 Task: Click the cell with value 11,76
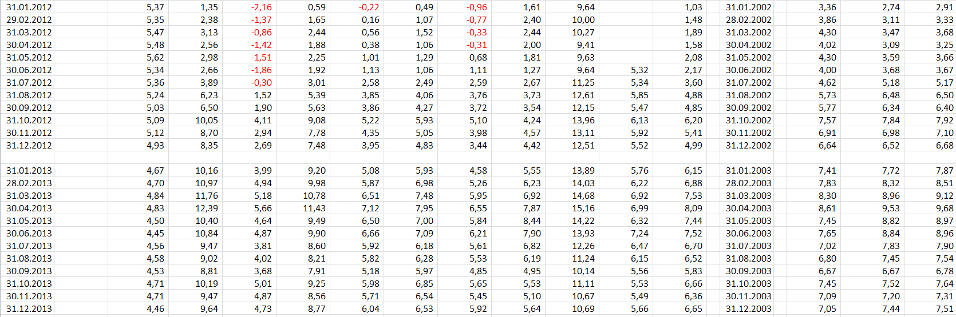[x=207, y=196]
